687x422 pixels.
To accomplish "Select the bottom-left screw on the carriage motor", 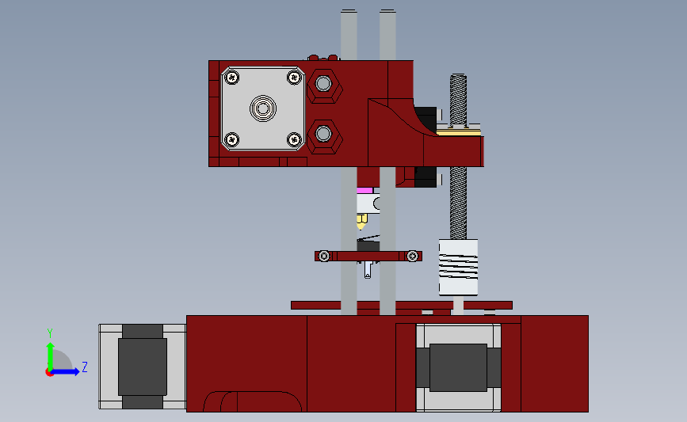I will (x=232, y=139).
